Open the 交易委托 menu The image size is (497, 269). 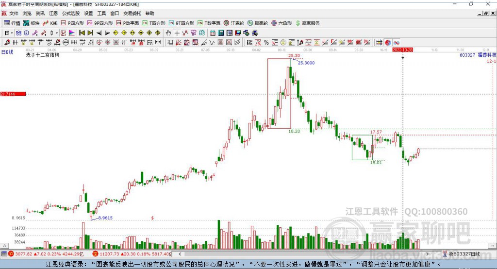pyautogui.click(x=132, y=13)
